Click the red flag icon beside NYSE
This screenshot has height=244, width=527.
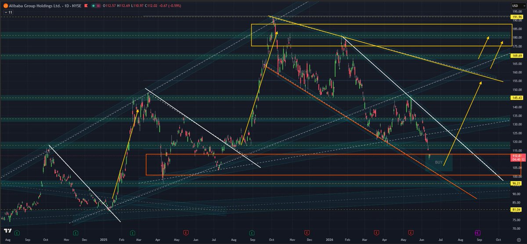[86, 6]
